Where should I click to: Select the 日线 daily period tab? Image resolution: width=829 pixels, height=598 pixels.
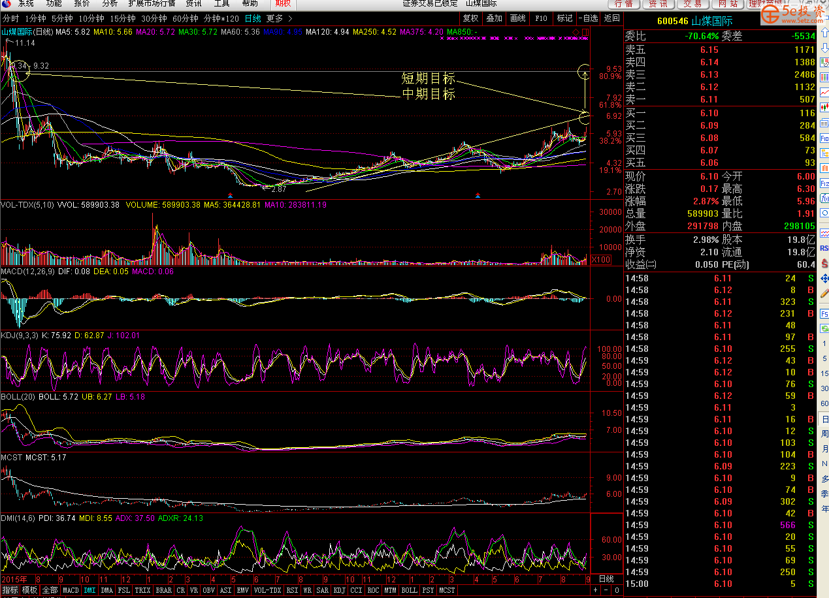(253, 18)
